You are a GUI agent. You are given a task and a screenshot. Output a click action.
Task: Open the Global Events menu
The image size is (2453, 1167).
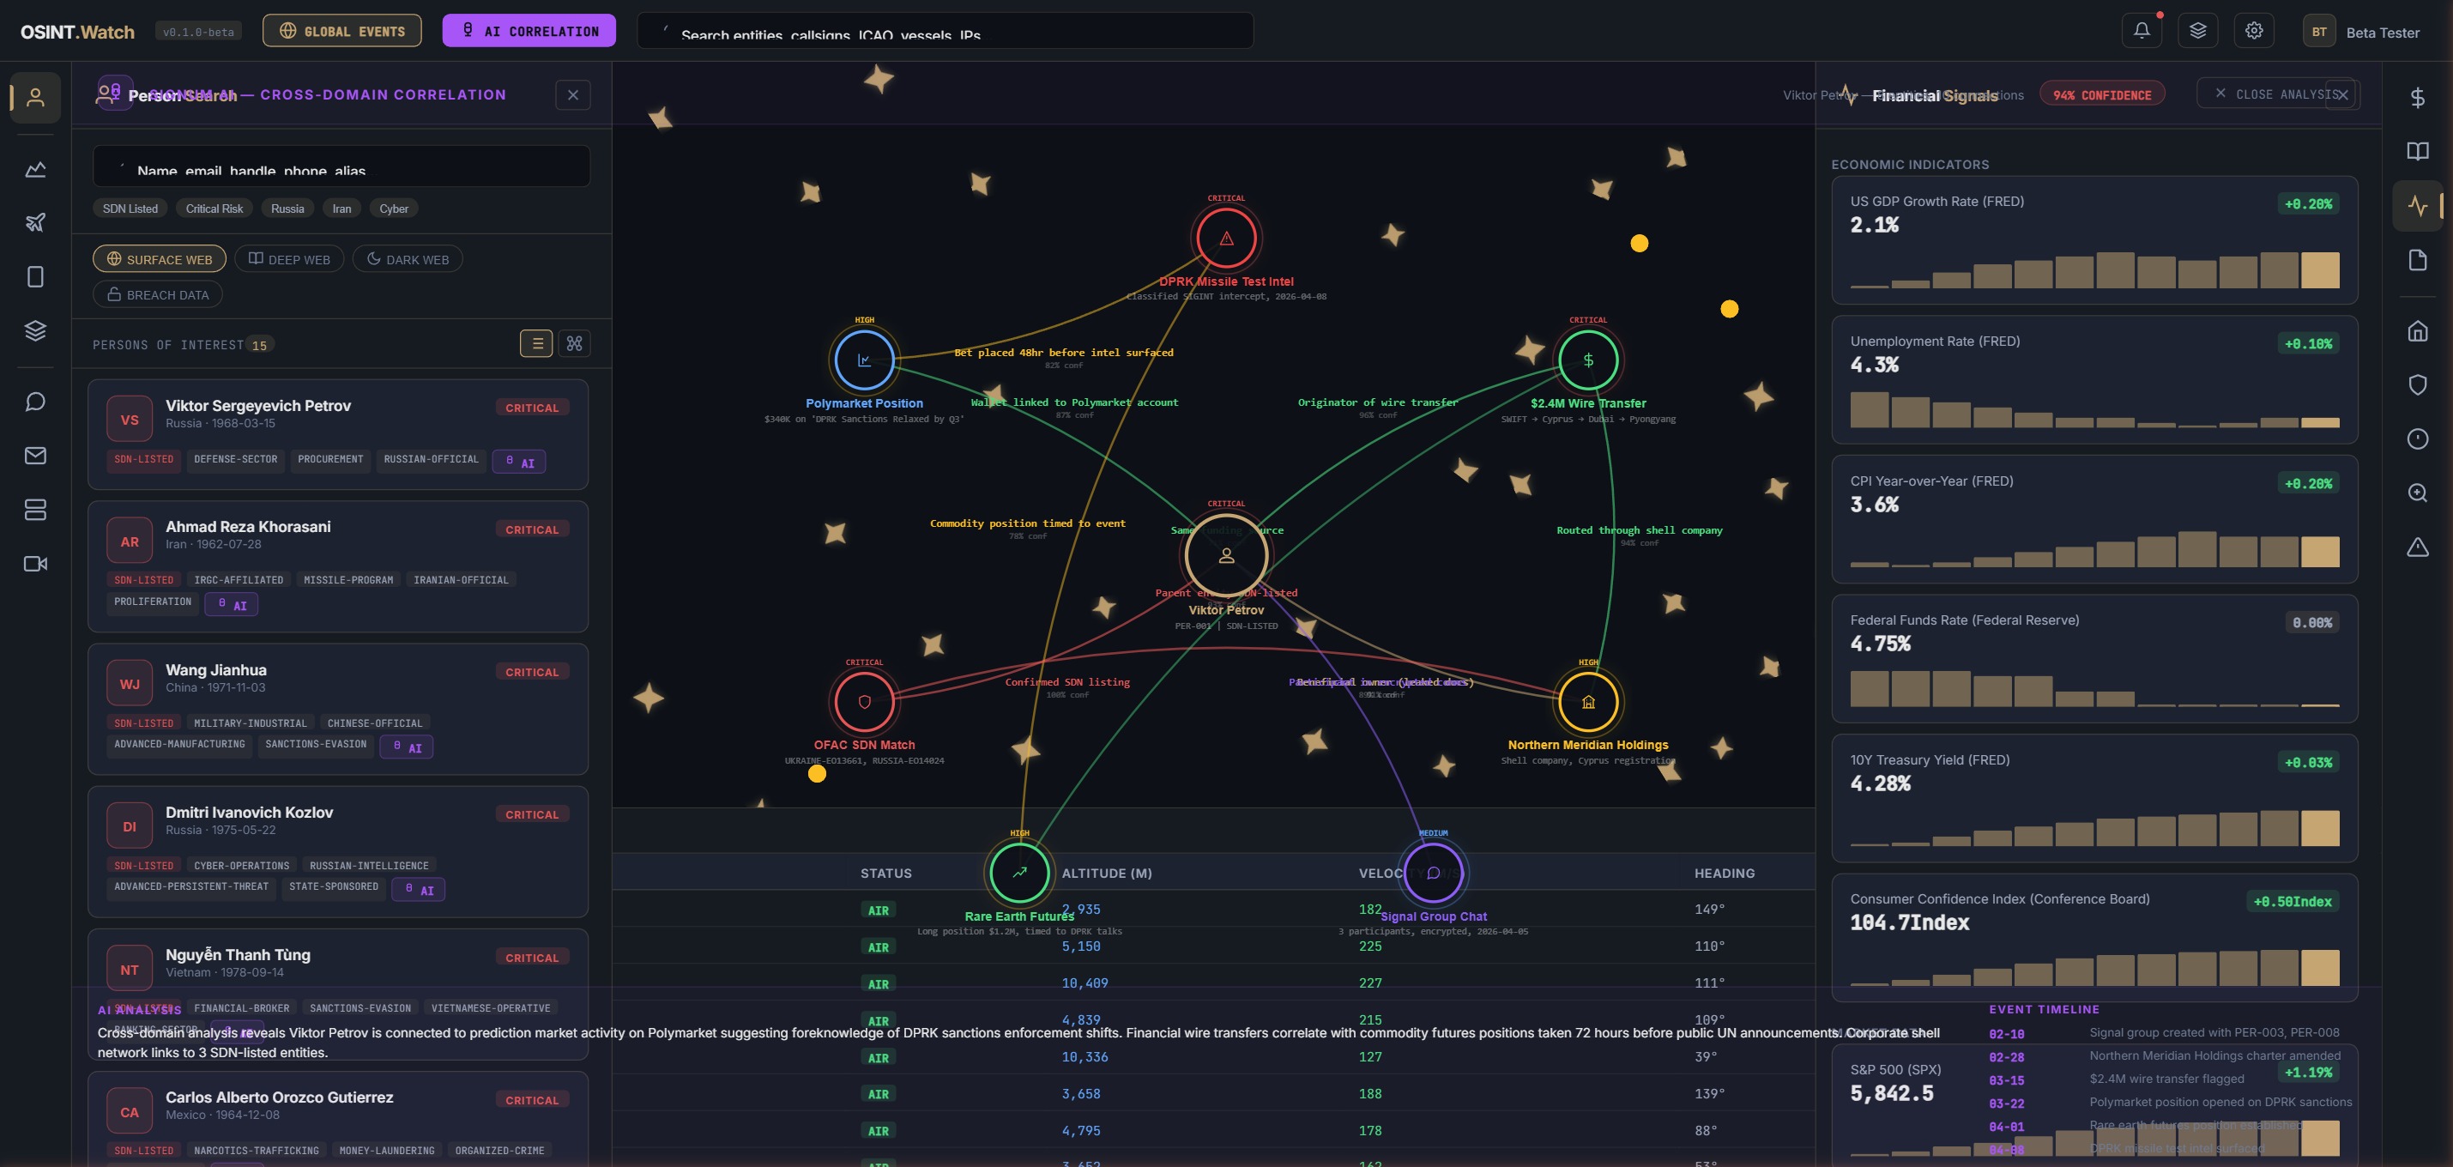(341, 29)
